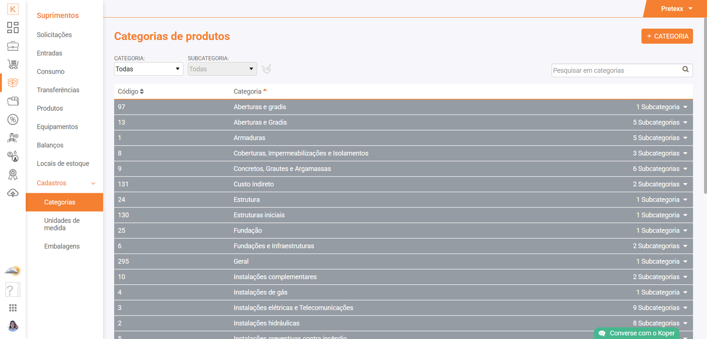Click the Pesquisar em categorias field
Viewport: 707px width, 339px height.
(616, 70)
